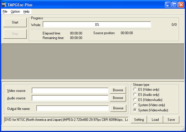Image resolution: width=186 pixels, height=132 pixels.
Task: Click the Video source input field
Action: click(70, 90)
